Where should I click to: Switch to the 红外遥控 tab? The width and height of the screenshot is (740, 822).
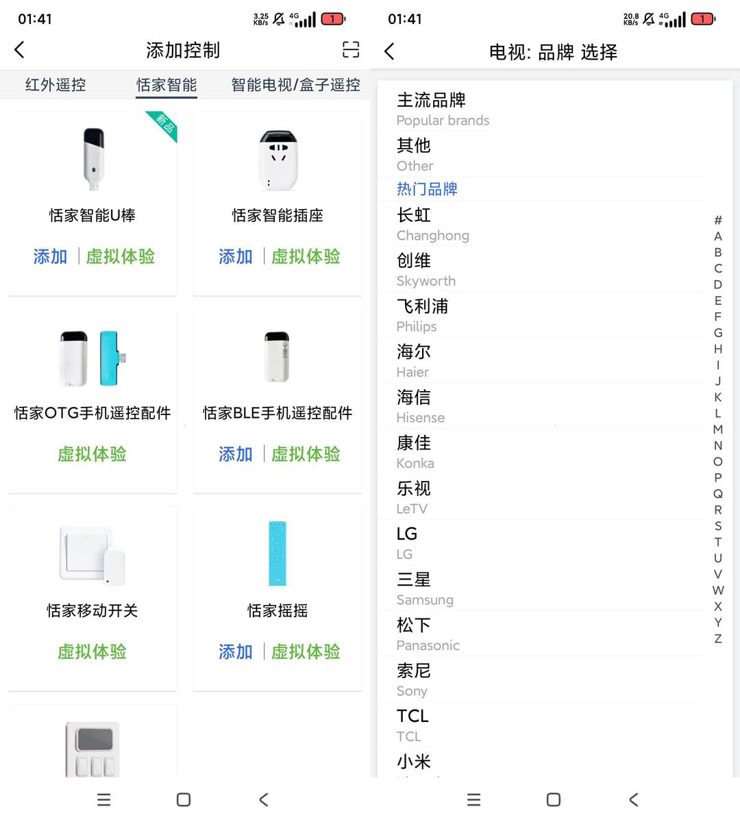coord(56,85)
